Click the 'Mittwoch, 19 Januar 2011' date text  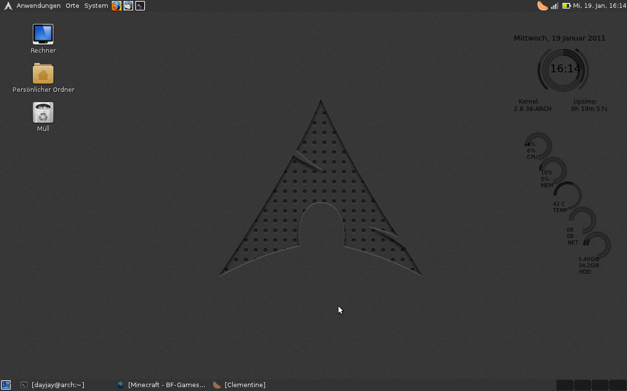click(x=559, y=38)
